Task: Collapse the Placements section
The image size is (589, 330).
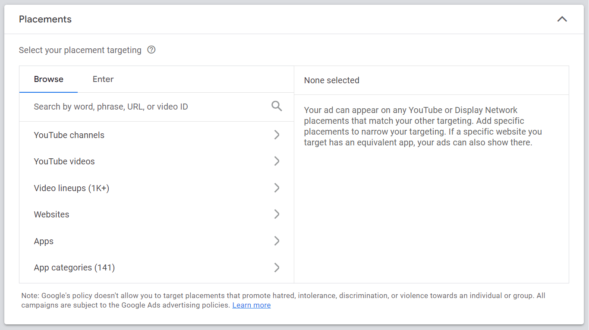Action: (x=562, y=19)
